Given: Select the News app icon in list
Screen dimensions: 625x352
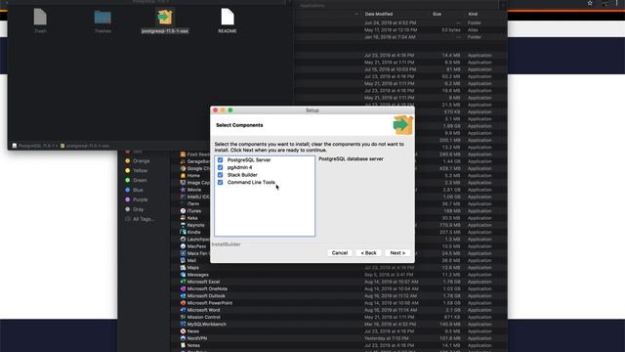Looking at the screenshot, I should 183,331.
